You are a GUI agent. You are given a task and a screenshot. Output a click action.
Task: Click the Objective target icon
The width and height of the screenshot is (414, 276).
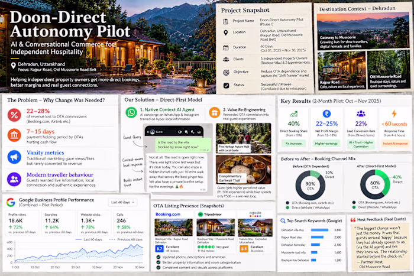pos(226,72)
